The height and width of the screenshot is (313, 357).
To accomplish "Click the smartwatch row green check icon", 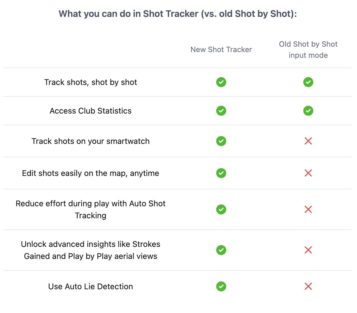I will [x=221, y=141].
